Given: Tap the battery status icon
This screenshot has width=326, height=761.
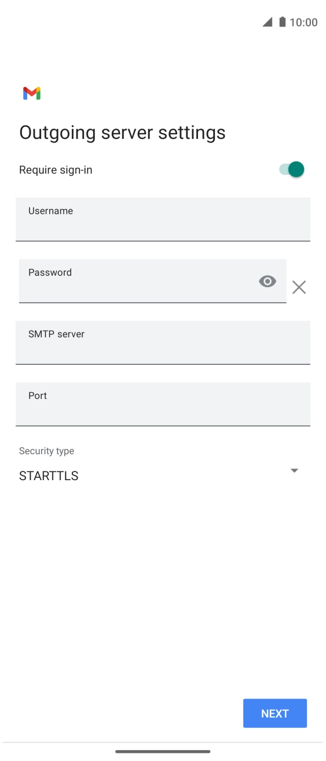Looking at the screenshot, I should pyautogui.click(x=282, y=22).
